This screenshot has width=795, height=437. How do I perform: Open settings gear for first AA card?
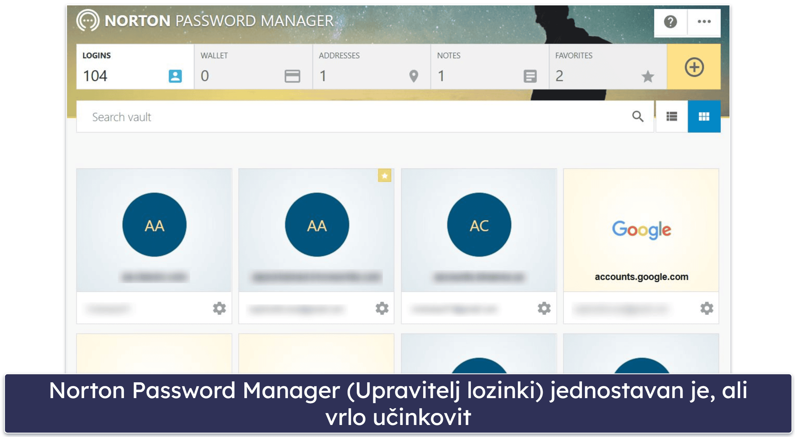(219, 308)
